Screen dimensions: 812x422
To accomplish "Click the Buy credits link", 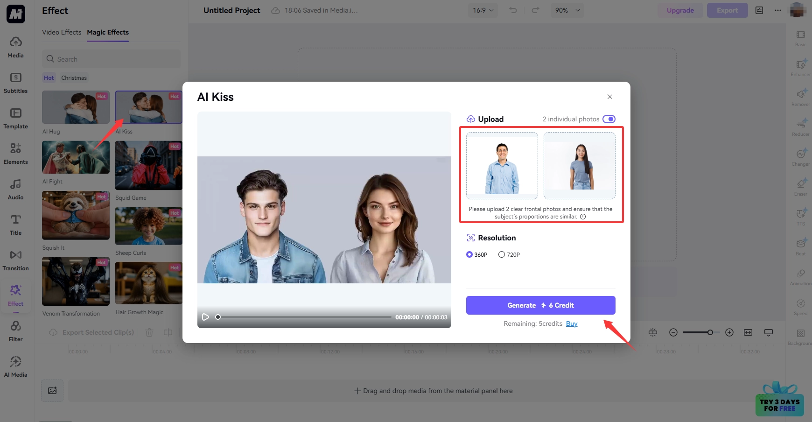I will pyautogui.click(x=572, y=324).
